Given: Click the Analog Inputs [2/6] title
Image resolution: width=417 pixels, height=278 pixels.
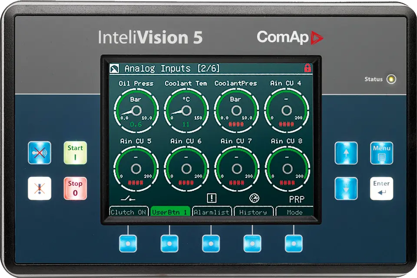Looking at the screenshot, I should 172,69.
